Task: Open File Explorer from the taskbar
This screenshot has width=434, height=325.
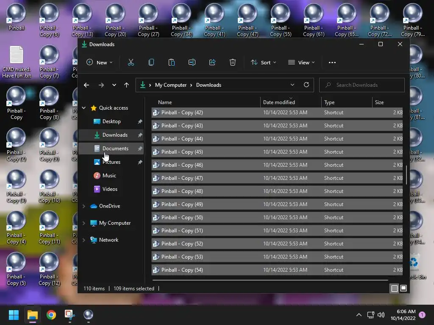Action: click(x=32, y=315)
